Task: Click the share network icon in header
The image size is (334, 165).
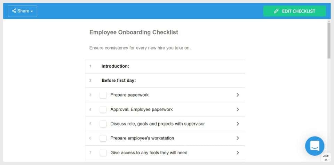Action: point(14,11)
